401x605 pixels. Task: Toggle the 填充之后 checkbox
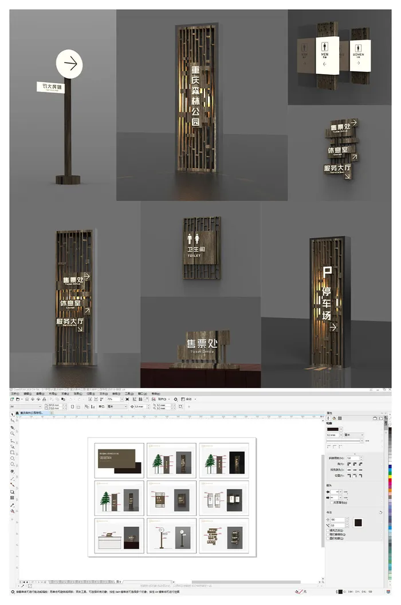(x=328, y=530)
